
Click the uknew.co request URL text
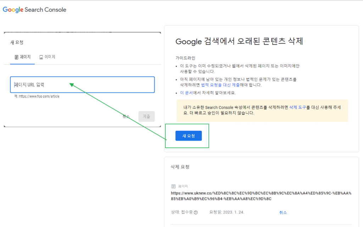click(x=261, y=196)
